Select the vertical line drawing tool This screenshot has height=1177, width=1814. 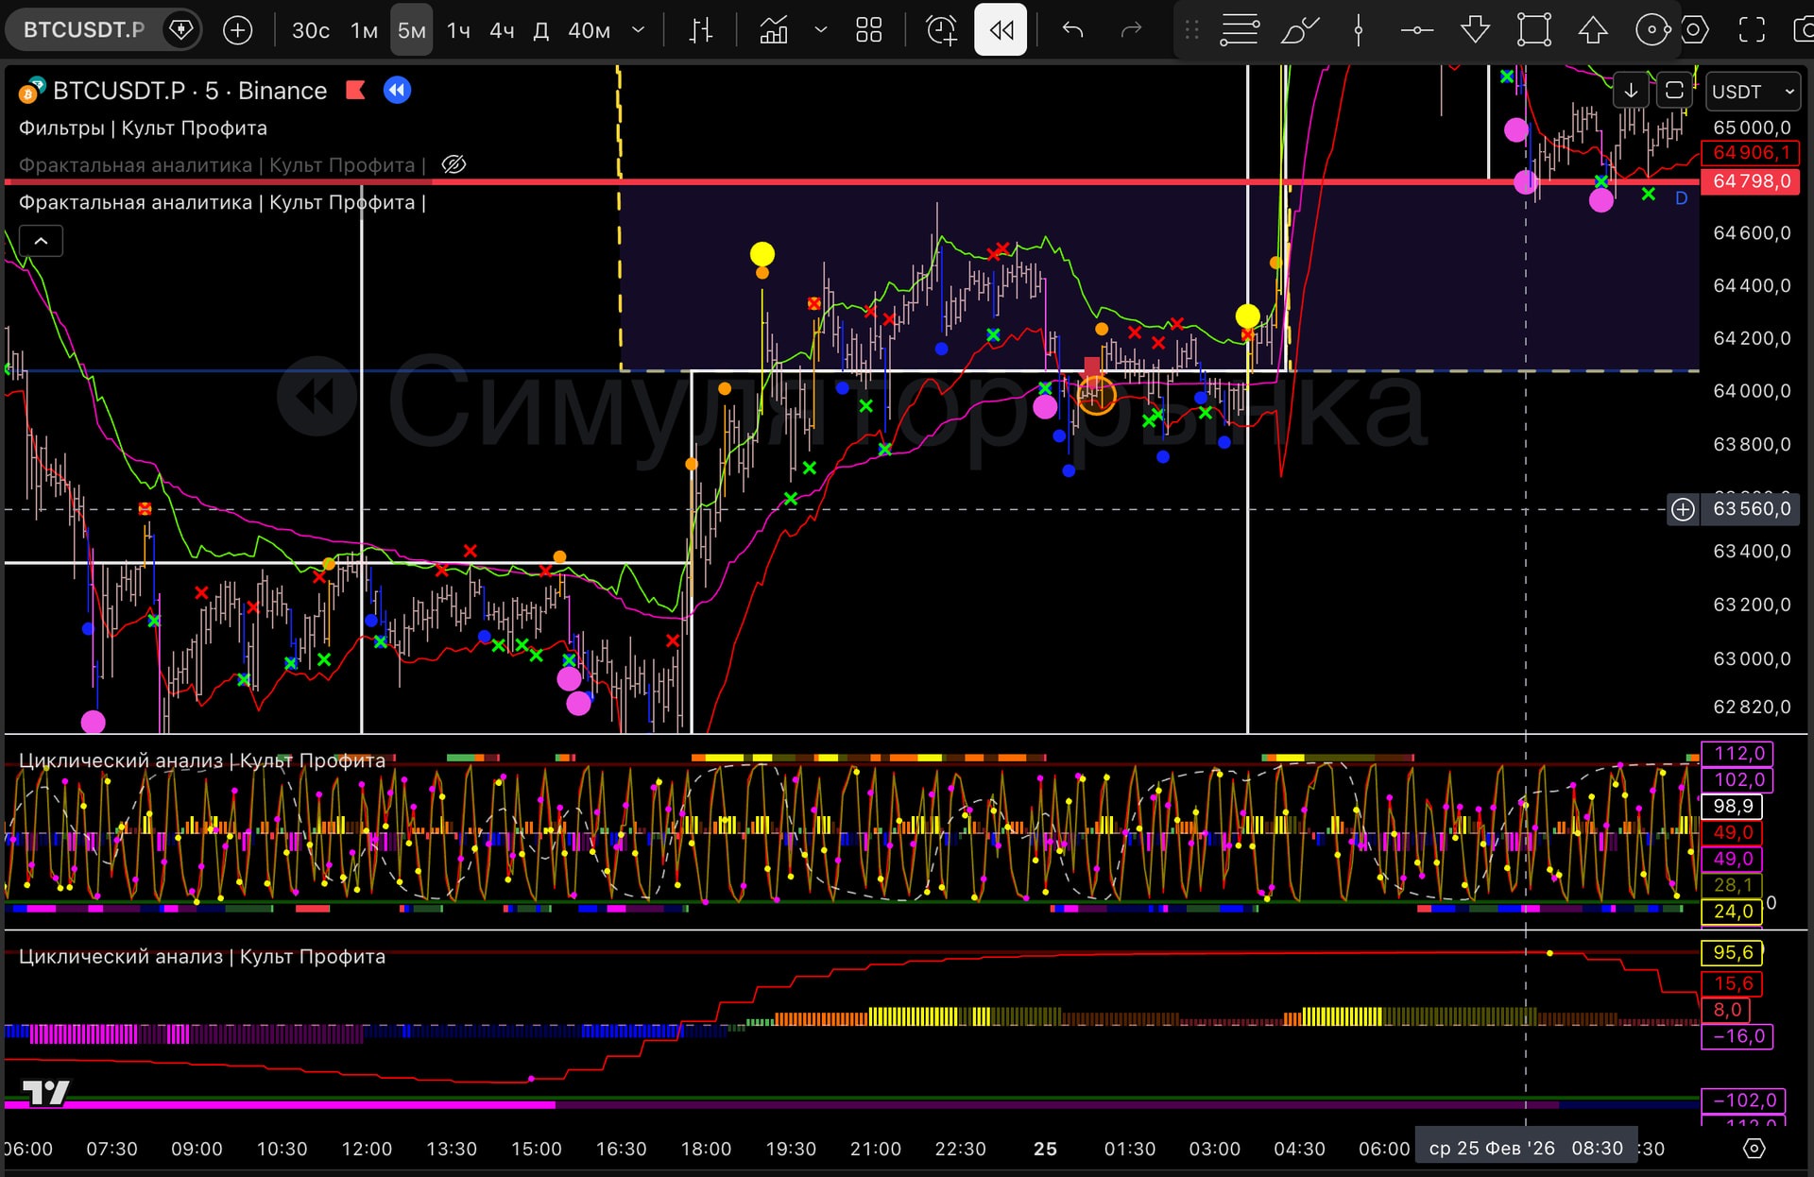pos(1359,30)
